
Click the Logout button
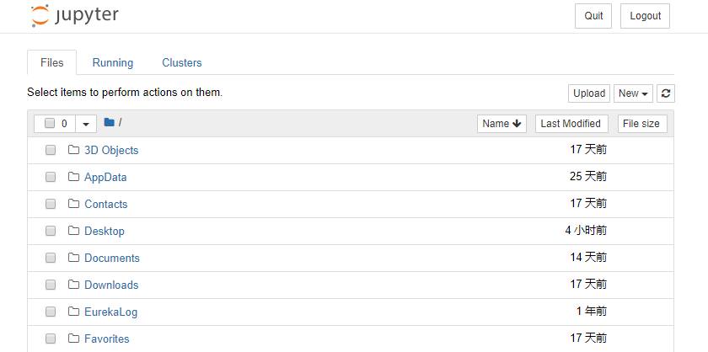tap(645, 16)
